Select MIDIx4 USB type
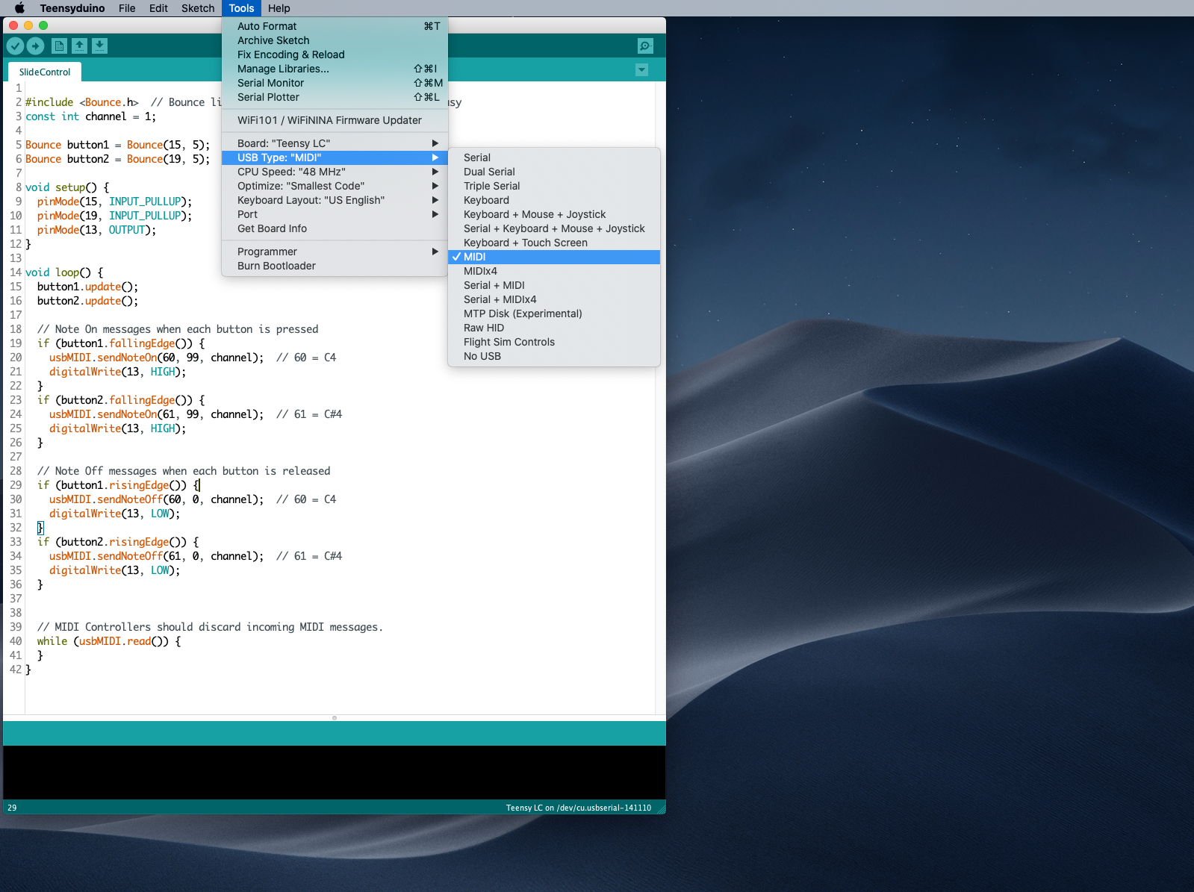The height and width of the screenshot is (892, 1194). coord(554,271)
